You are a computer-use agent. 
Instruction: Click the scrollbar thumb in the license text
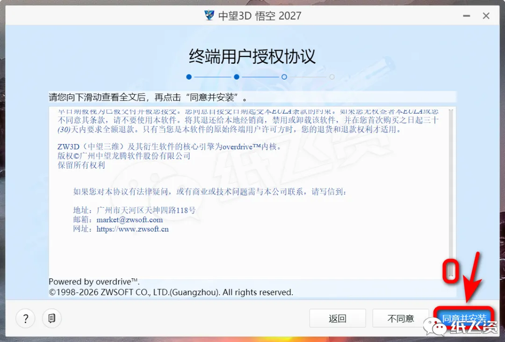451,269
